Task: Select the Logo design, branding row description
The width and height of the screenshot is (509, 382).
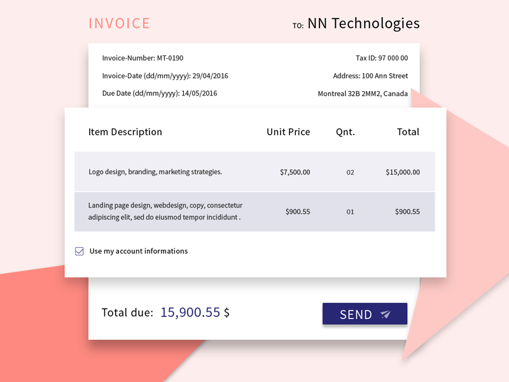Action: click(155, 172)
